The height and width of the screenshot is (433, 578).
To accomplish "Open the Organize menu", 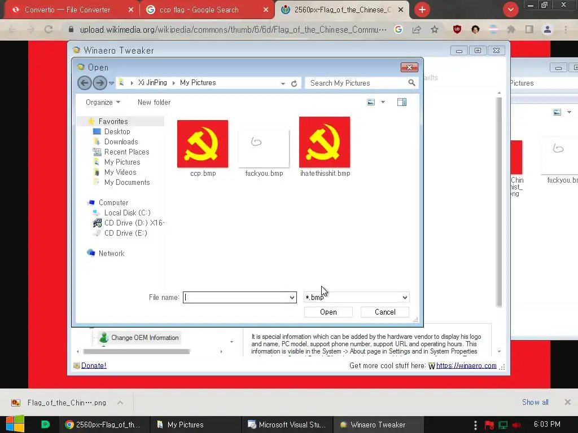I will point(103,103).
